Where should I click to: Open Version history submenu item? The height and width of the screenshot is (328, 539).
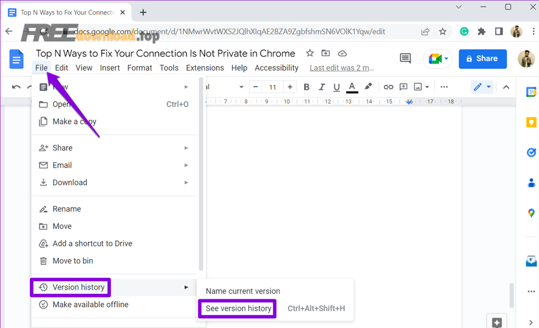click(x=115, y=287)
